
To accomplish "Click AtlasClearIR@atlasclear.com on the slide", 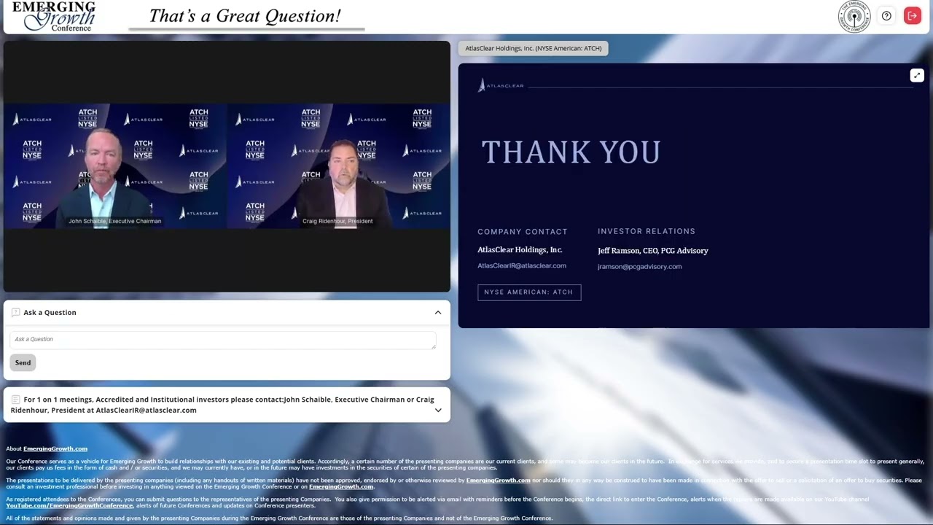I will pyautogui.click(x=522, y=266).
